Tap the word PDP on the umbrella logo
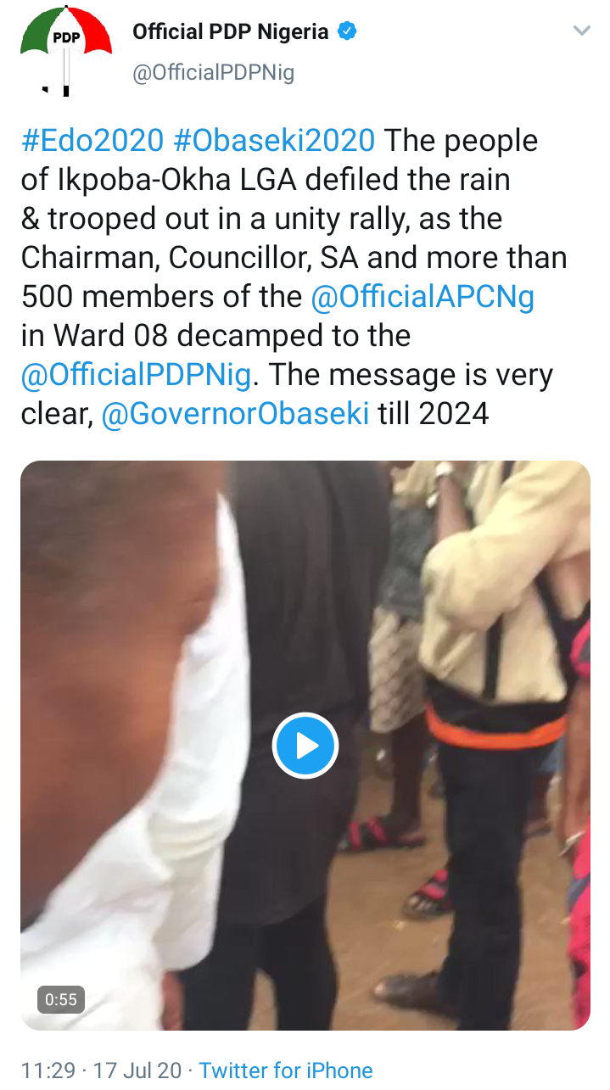The image size is (610, 1090). (x=65, y=38)
